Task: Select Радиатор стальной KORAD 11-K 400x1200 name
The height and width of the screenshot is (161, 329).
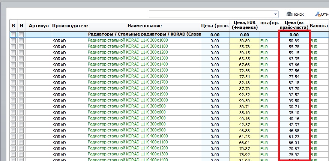Action: [128, 148]
